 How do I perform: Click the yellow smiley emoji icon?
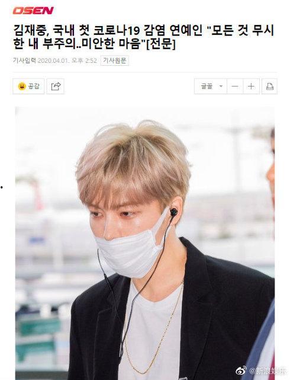click(x=22, y=87)
